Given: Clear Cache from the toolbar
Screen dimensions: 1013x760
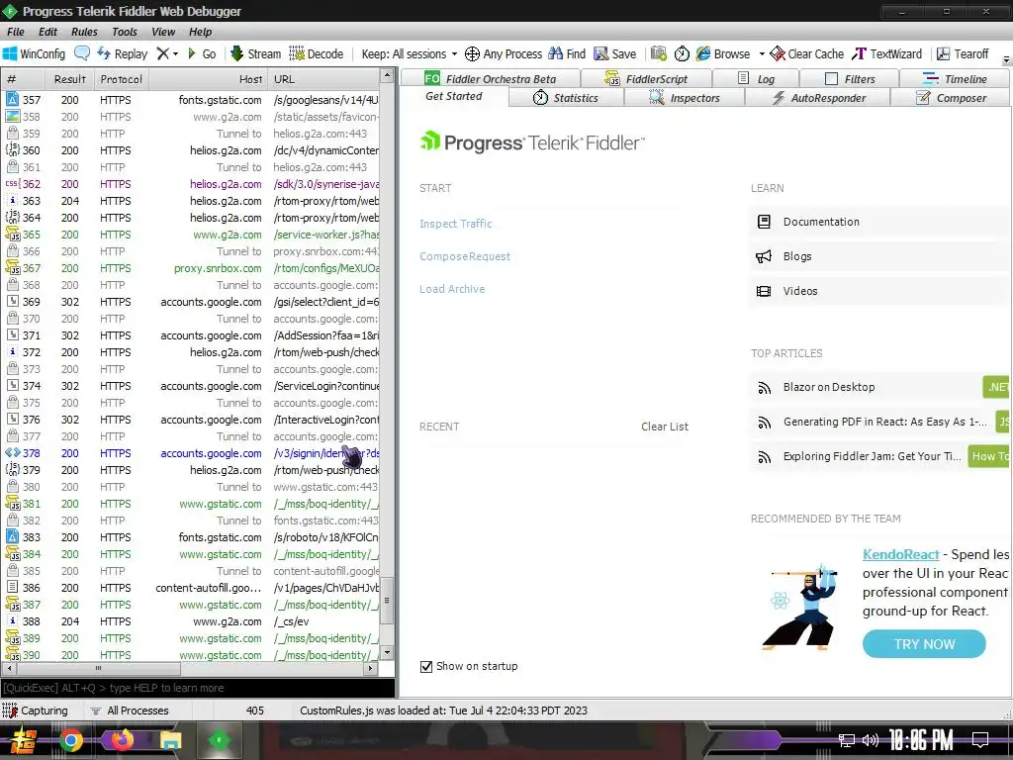Looking at the screenshot, I should [807, 53].
